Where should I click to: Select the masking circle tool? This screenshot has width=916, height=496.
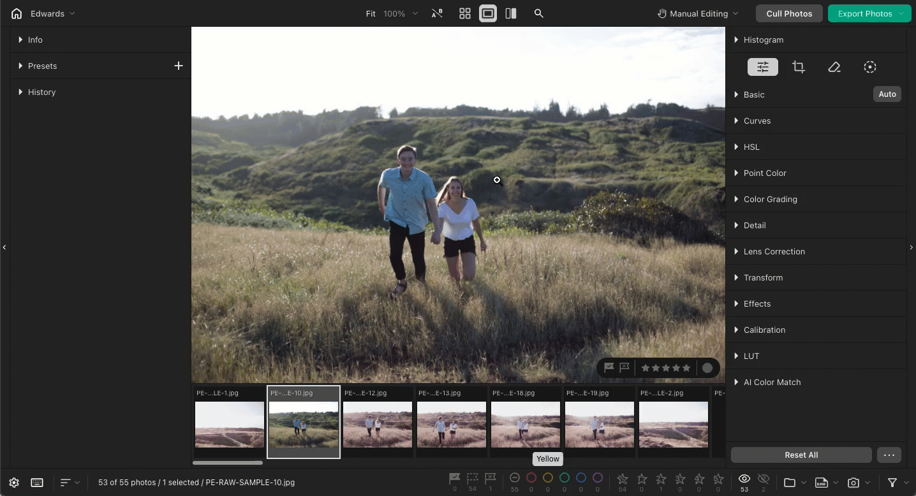tap(870, 67)
